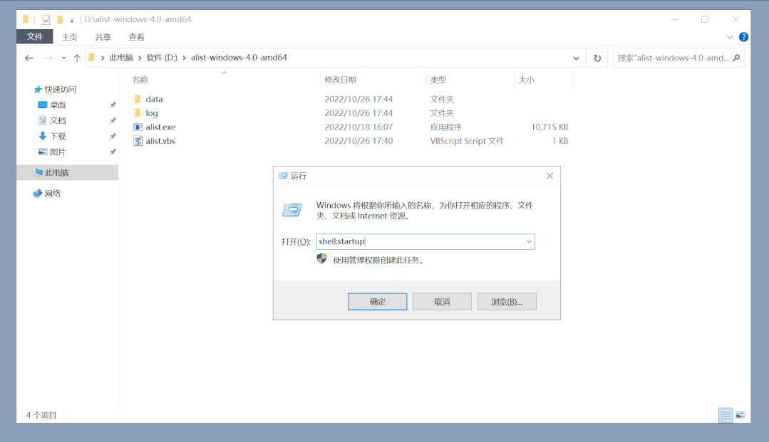The image size is (769, 442).
Task: Close the 运行 dialog with X
Action: pyautogui.click(x=549, y=176)
